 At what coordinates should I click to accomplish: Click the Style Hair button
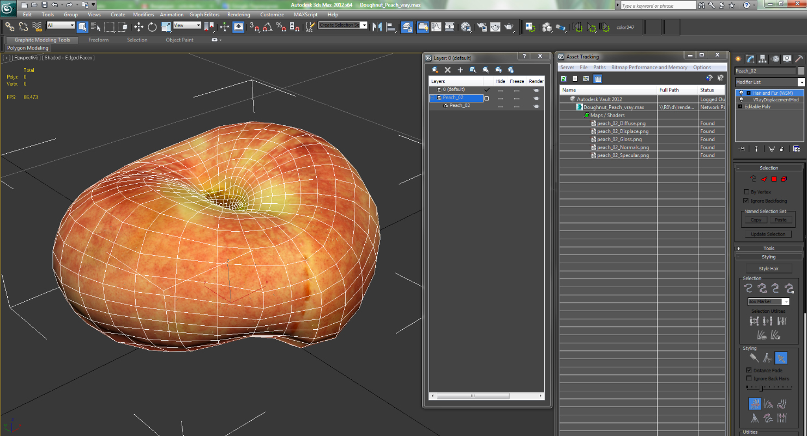pos(769,268)
